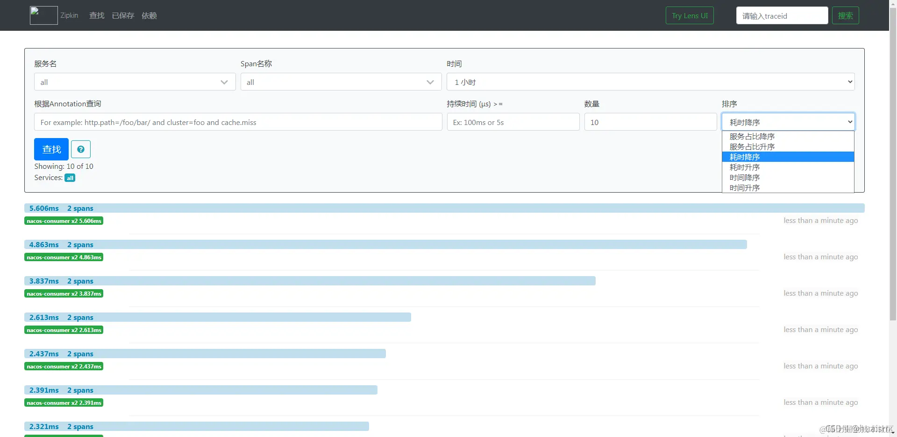Click the 排序 sort dropdown box
Image resolution: width=897 pixels, height=437 pixels.
coord(788,122)
